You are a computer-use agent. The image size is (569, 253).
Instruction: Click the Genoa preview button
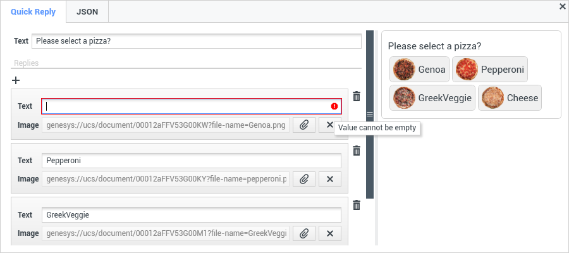coord(419,70)
